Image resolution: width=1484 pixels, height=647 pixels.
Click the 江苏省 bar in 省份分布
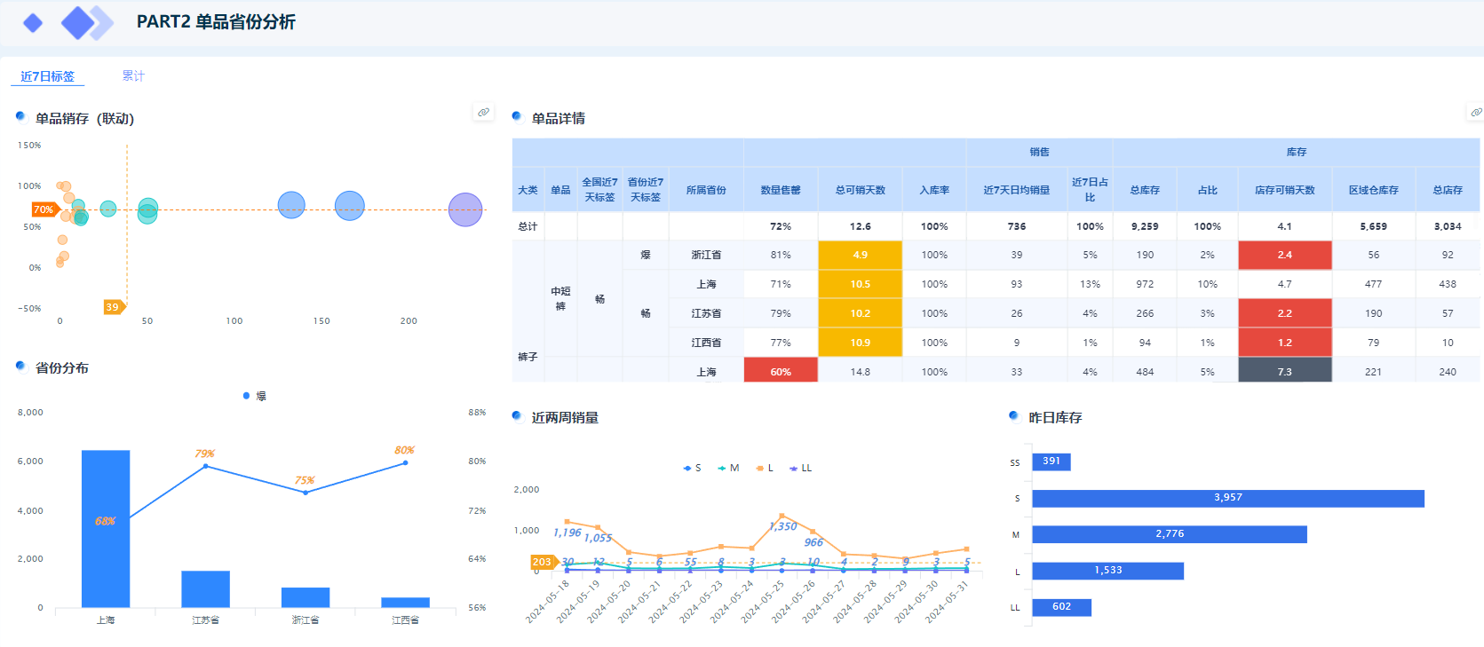click(205, 589)
